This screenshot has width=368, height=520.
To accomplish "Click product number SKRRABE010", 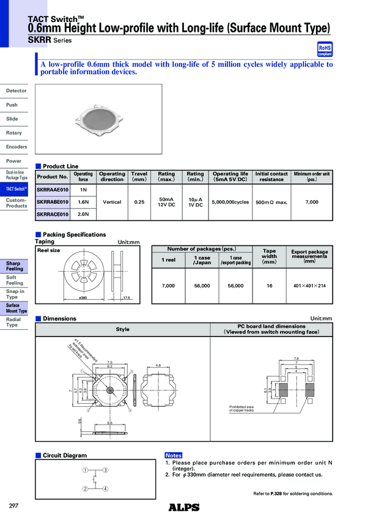I will 53,202.
